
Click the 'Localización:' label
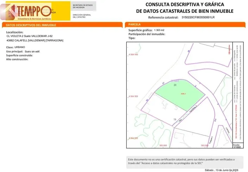coord(15,32)
